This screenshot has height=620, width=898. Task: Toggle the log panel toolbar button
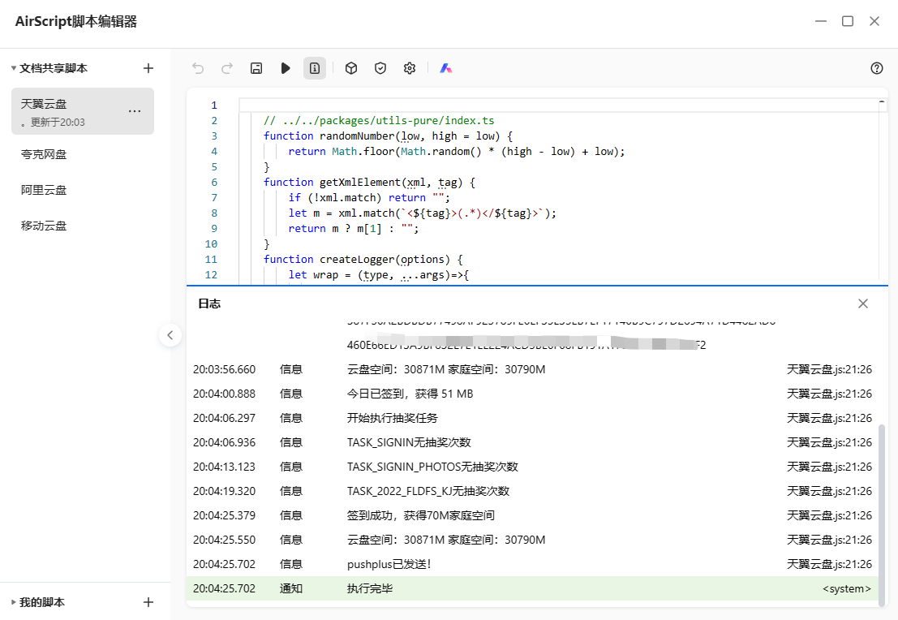tap(315, 68)
